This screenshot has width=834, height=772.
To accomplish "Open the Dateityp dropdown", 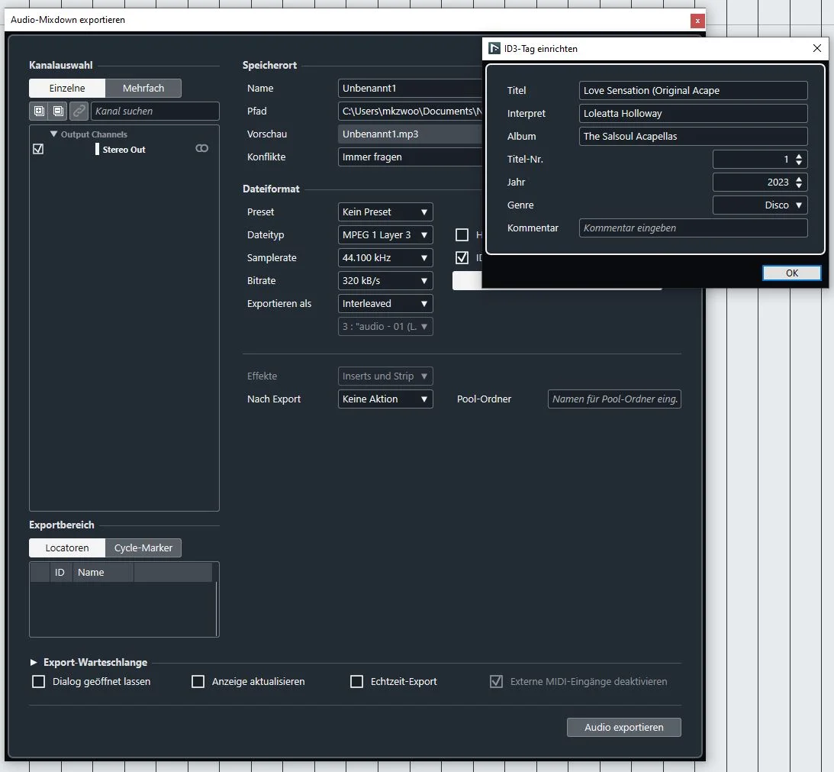I will click(385, 234).
